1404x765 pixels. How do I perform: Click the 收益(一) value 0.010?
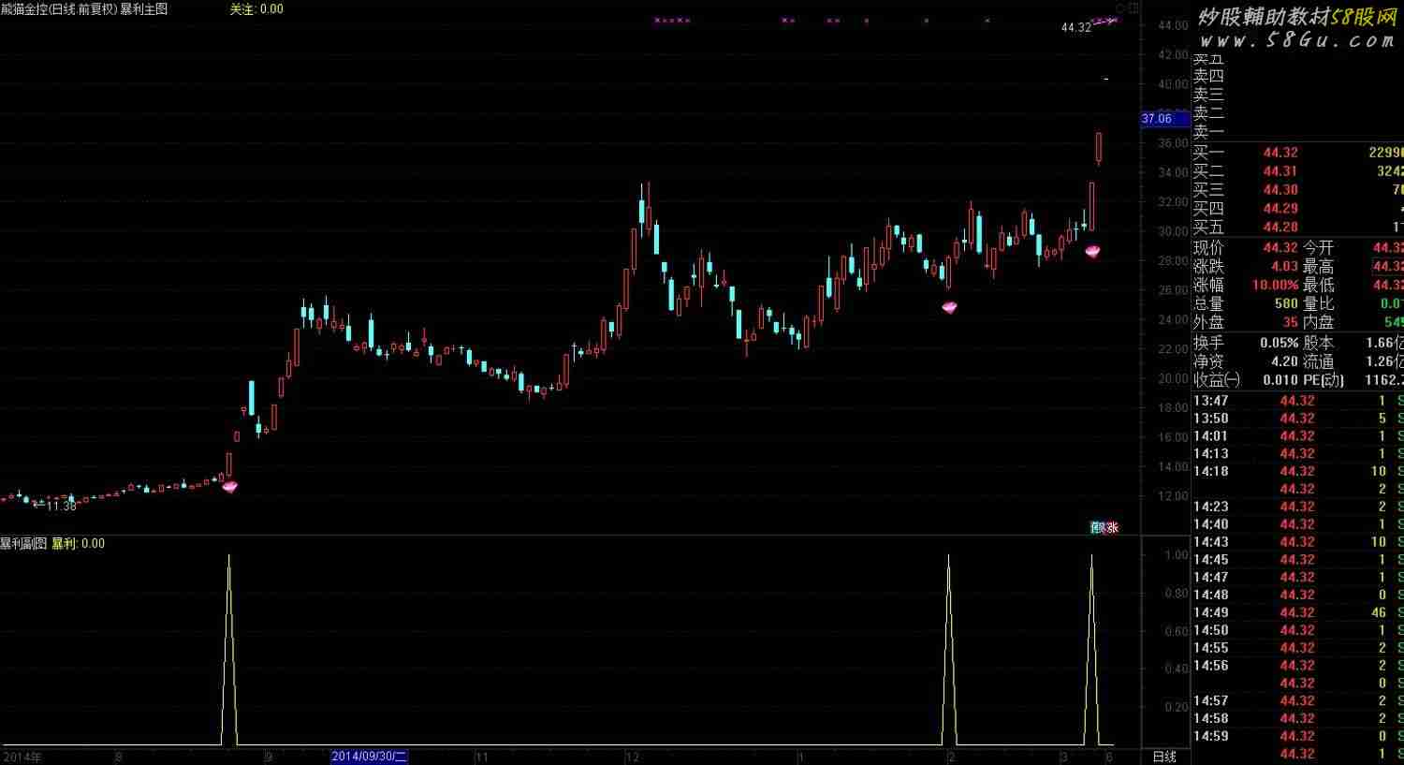[1280, 380]
